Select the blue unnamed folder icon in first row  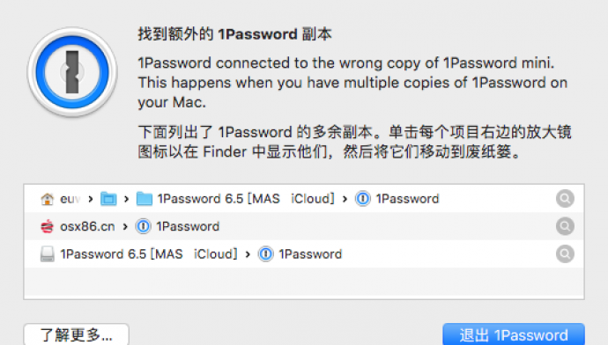pyautogui.click(x=108, y=199)
